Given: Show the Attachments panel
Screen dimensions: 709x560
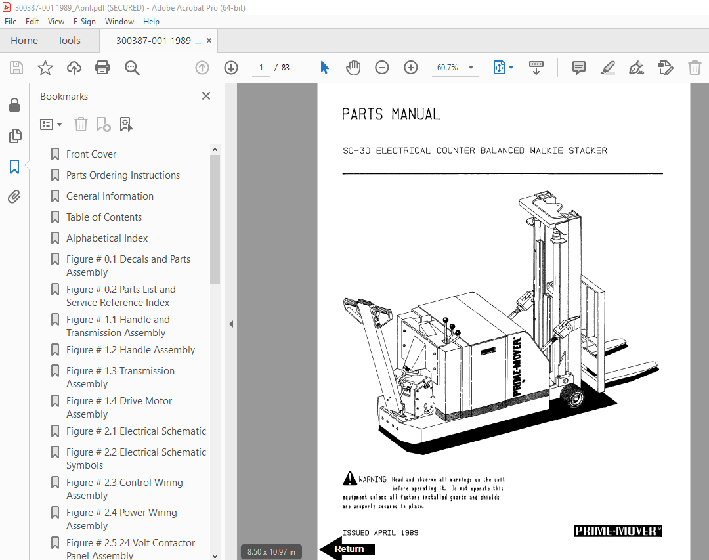Looking at the screenshot, I should tap(16, 196).
